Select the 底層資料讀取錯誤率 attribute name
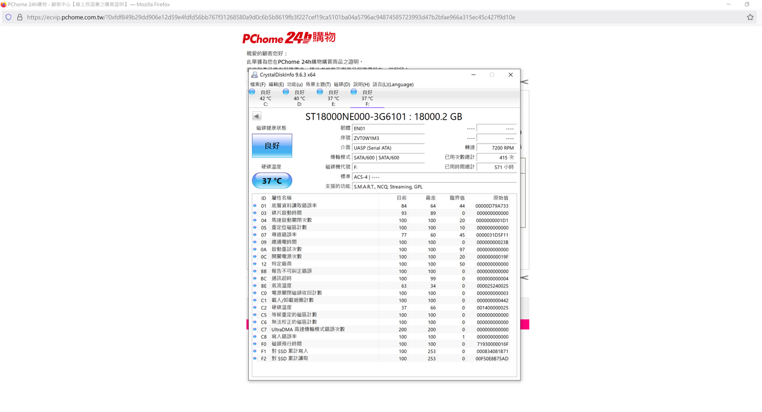Image resolution: width=762 pixels, height=412 pixels. coord(294,206)
